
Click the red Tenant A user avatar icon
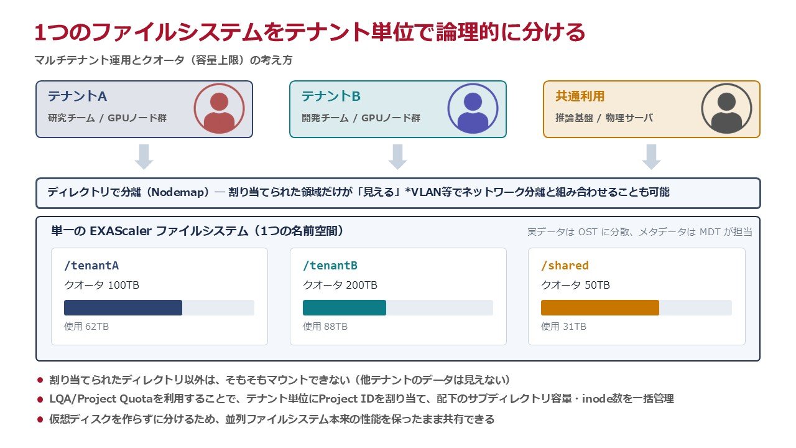(219, 109)
